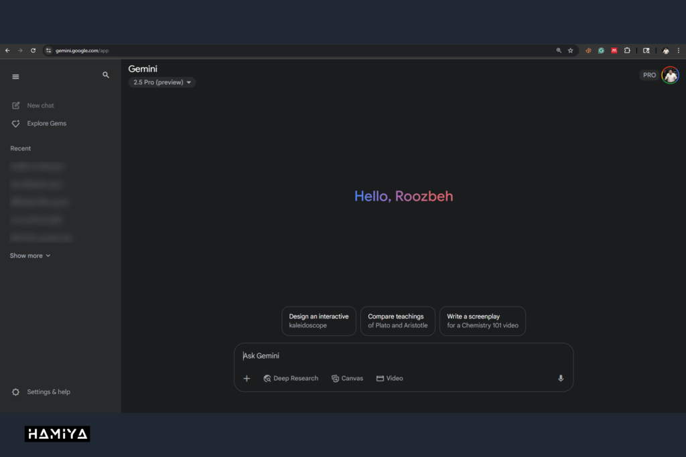Click the plus add-files icon

247,378
